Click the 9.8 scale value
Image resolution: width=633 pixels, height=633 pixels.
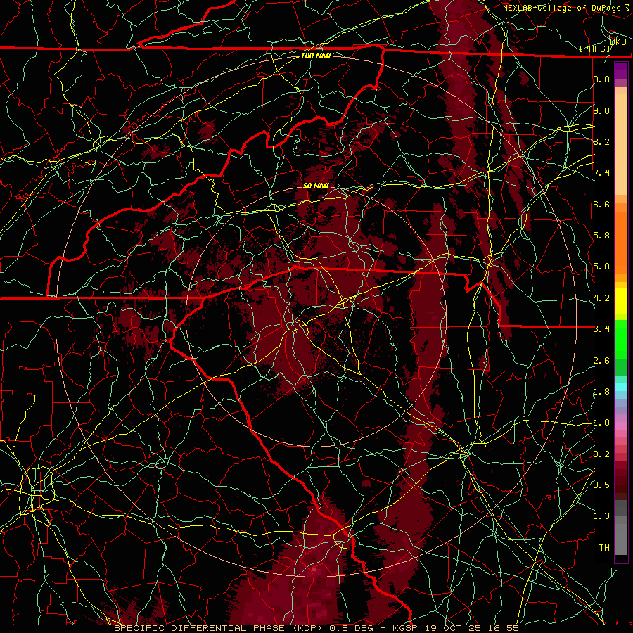[x=601, y=79]
